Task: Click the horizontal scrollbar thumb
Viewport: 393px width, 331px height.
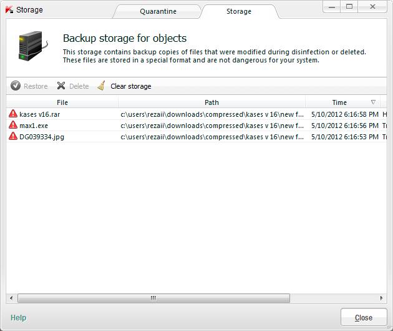Action: click(x=153, y=298)
